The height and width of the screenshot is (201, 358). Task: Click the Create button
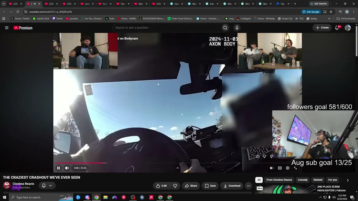click(x=322, y=28)
